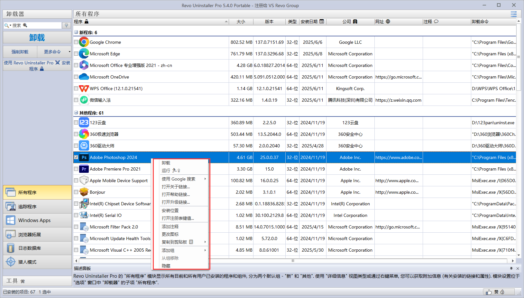The image size is (524, 298).
Task: Click the WPS Office program icon
Action: pos(84,88)
